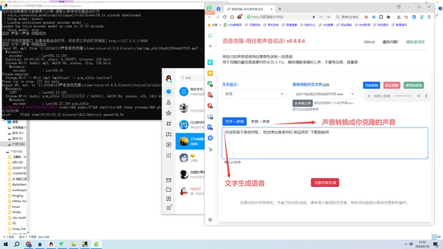Open the voice file wav dropdown

click(x=324, y=94)
